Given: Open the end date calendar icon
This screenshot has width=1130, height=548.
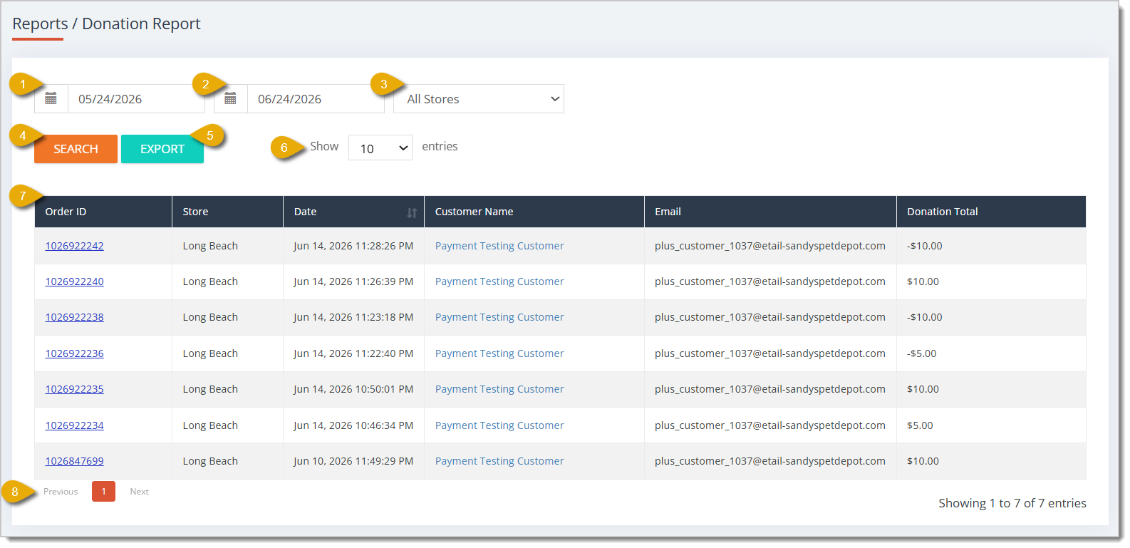Looking at the screenshot, I should [230, 99].
